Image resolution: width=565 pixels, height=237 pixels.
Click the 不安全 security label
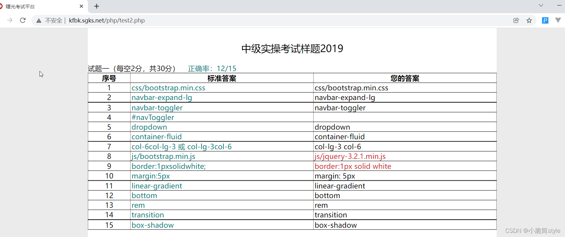(53, 21)
